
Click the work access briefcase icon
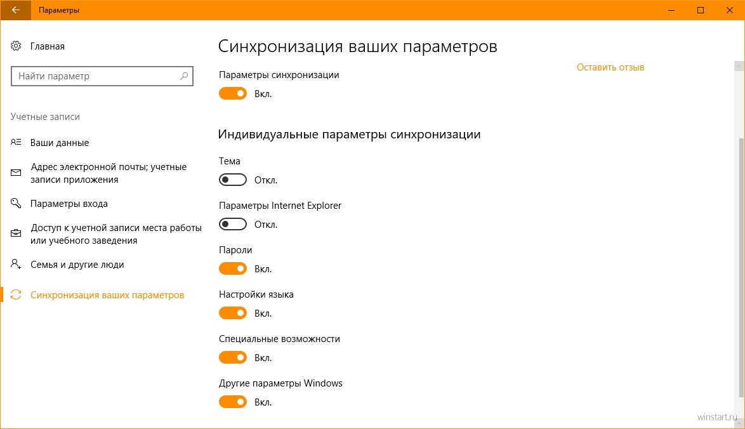click(x=16, y=234)
